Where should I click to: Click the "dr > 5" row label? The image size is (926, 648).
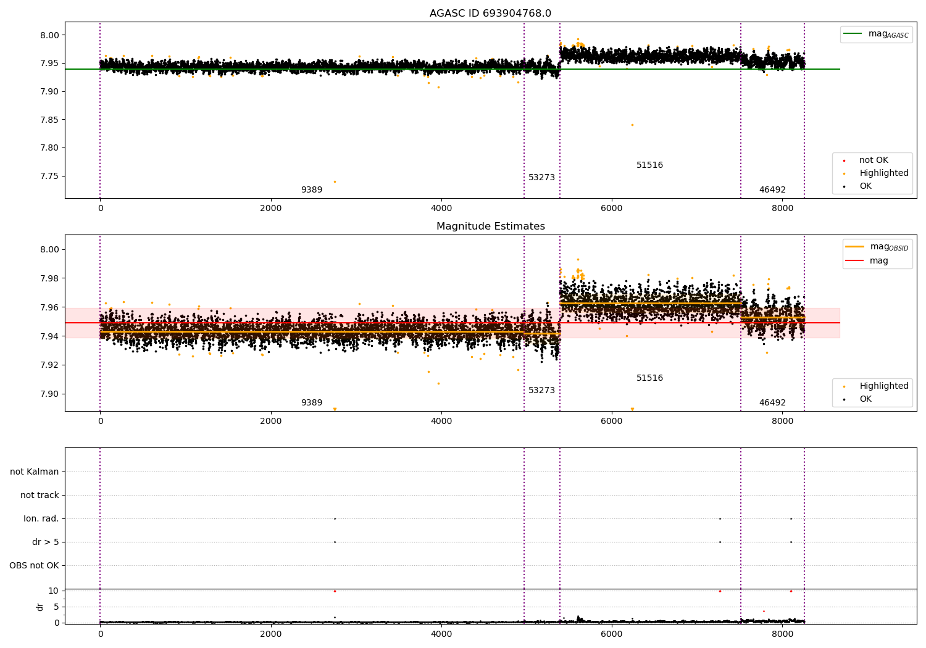[46, 542]
